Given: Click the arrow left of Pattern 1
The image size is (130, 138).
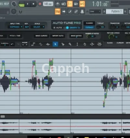Looking at the screenshot, I should pos(104,11).
